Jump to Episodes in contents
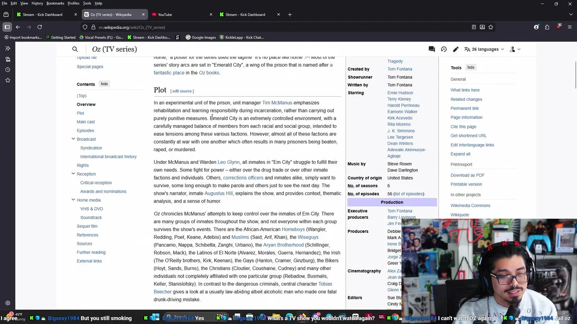This screenshot has width=577, height=324. [x=85, y=130]
